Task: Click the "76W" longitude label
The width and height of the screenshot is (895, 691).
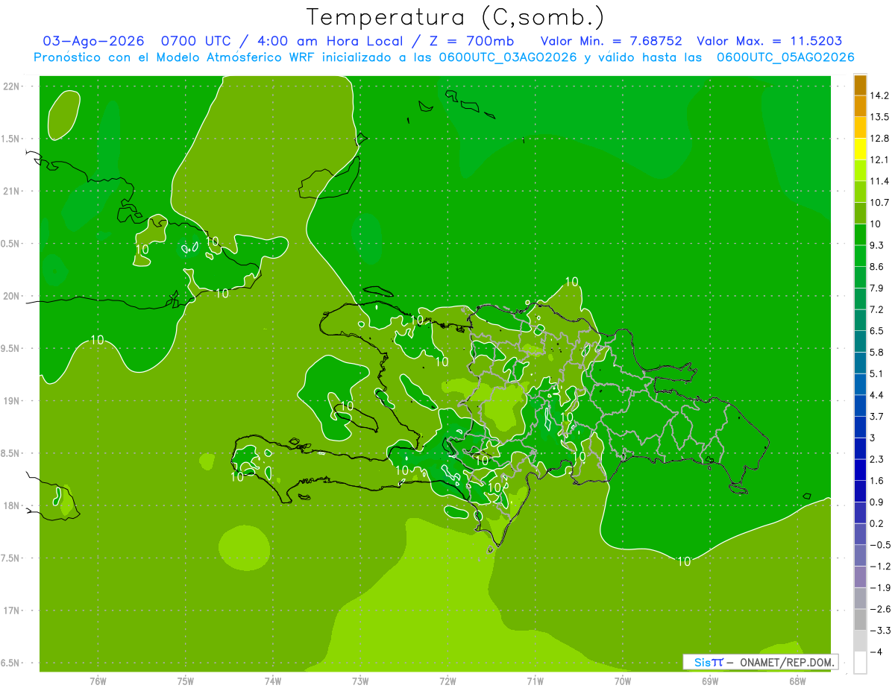Action: pos(98,681)
